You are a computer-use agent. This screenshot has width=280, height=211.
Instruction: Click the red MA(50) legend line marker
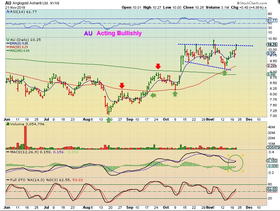tap(8, 47)
